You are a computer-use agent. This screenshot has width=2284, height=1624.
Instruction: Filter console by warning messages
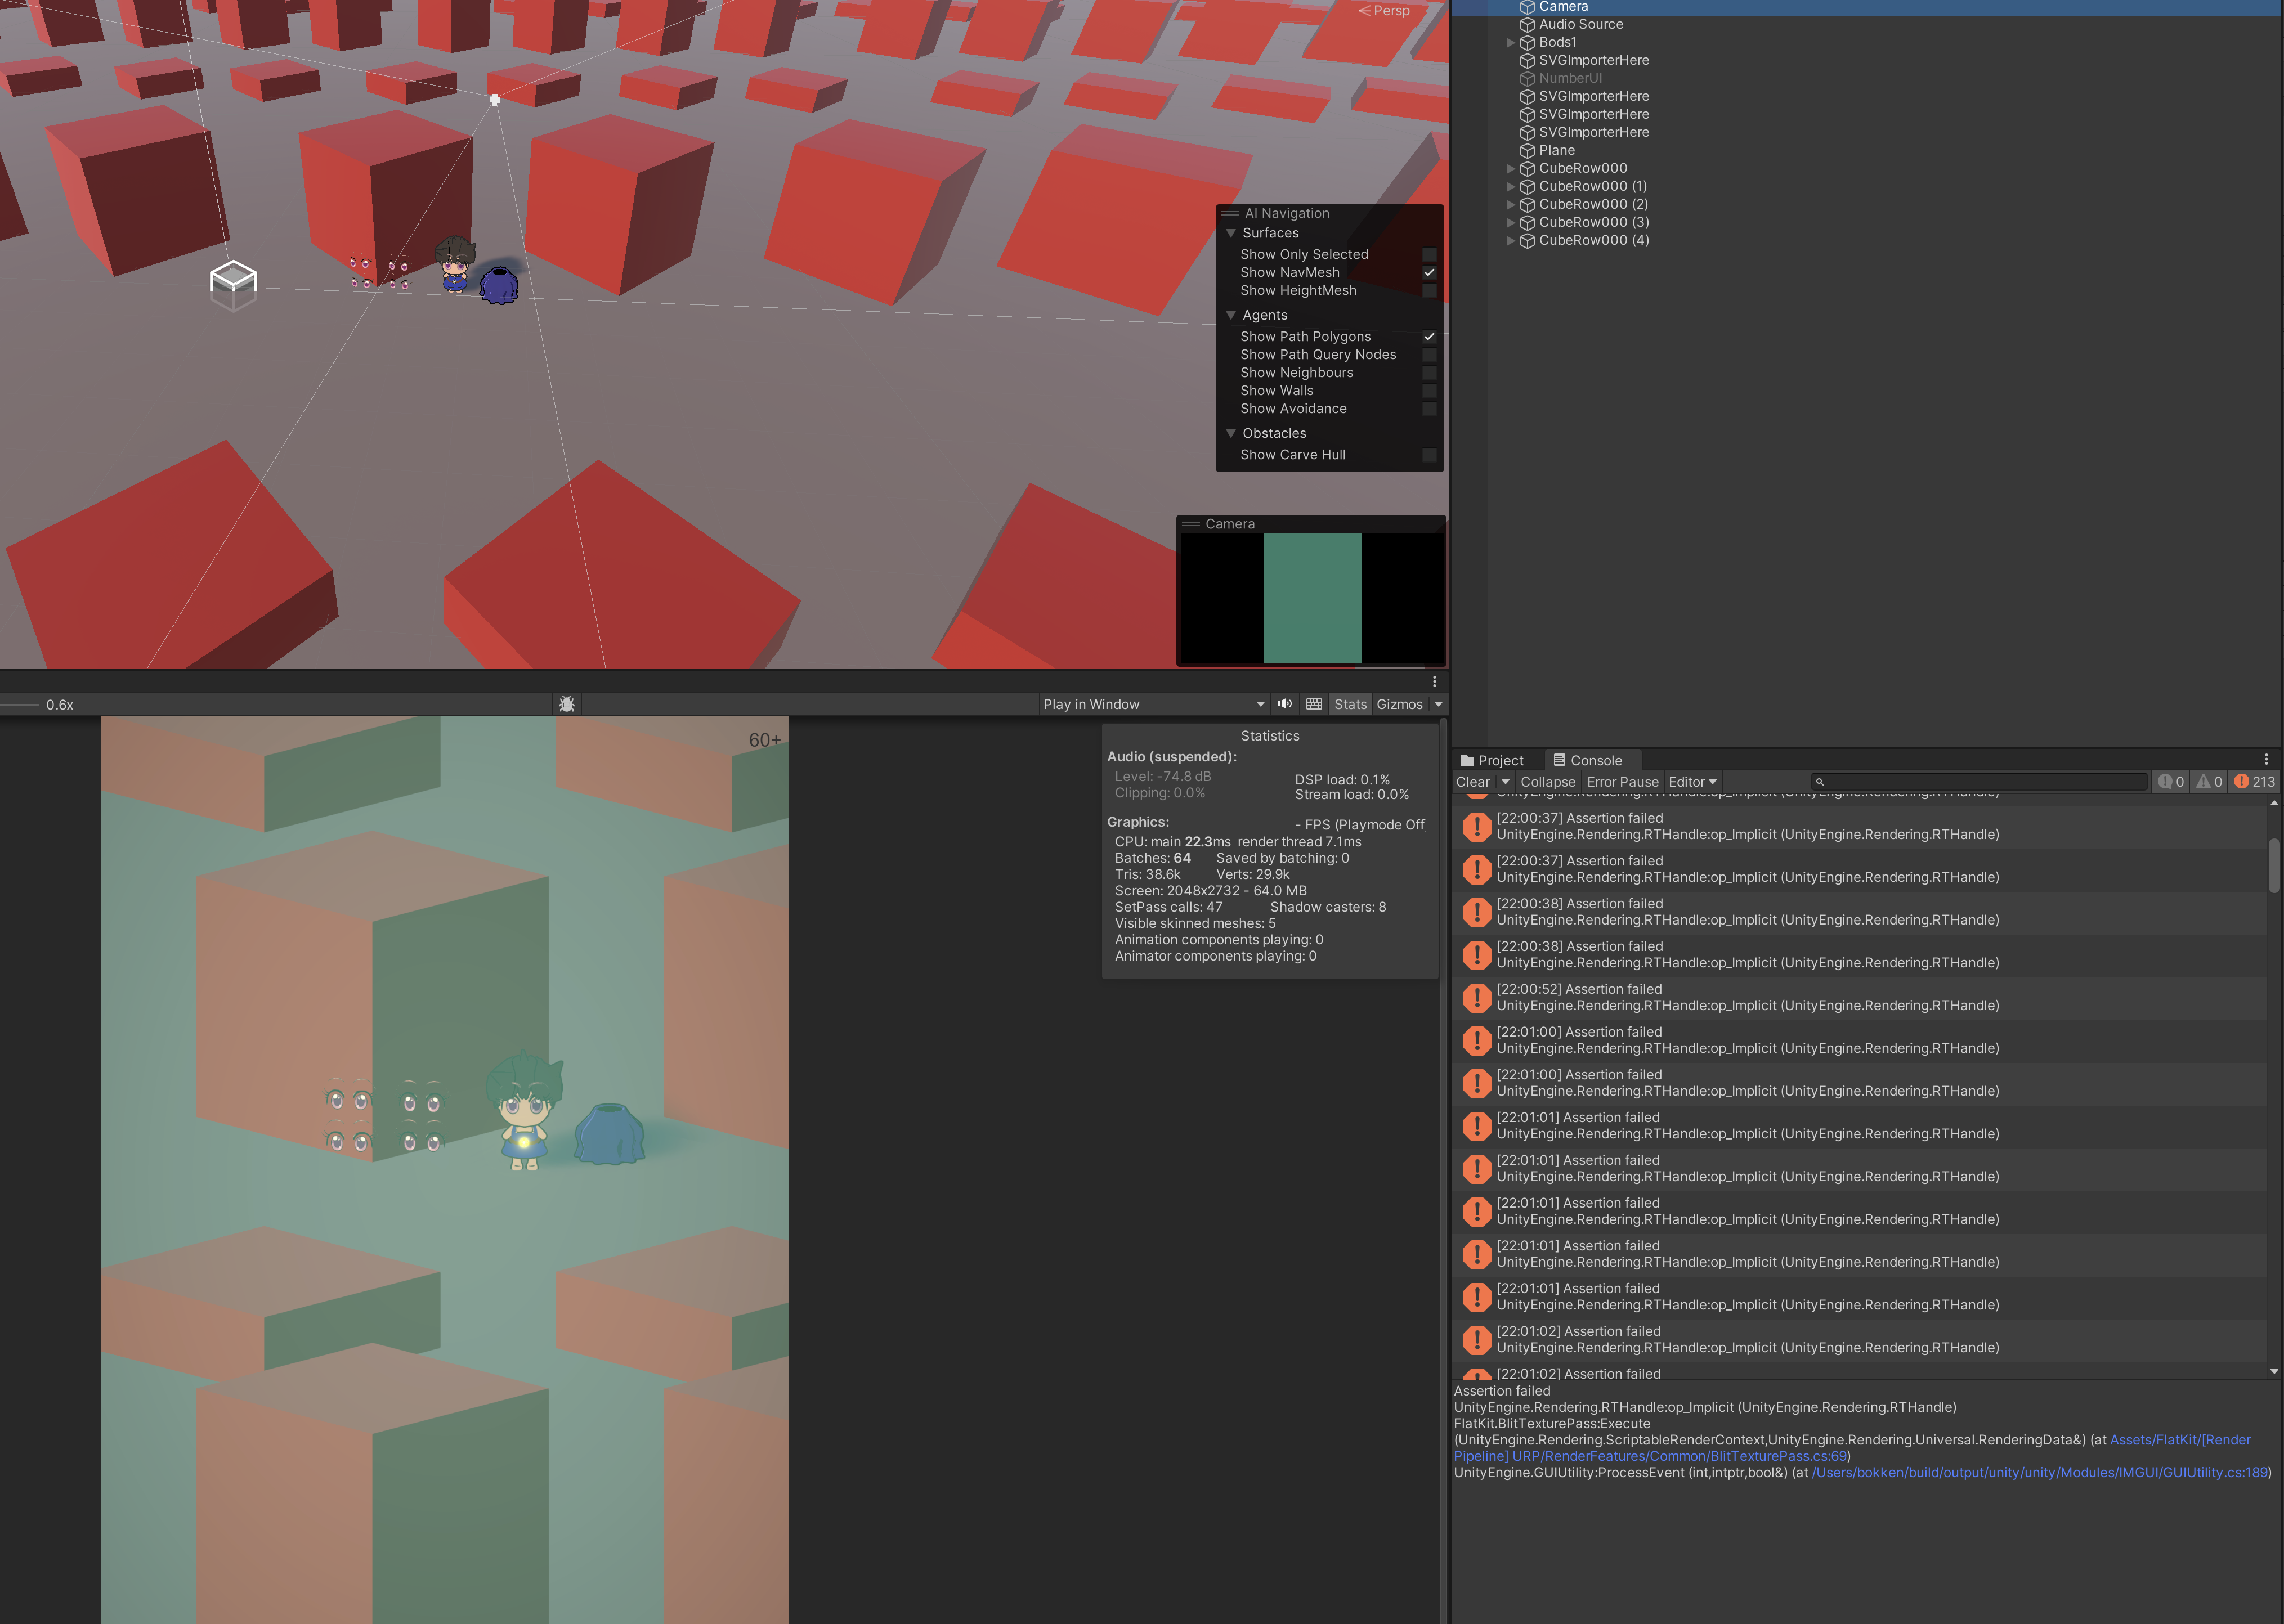click(x=2208, y=781)
